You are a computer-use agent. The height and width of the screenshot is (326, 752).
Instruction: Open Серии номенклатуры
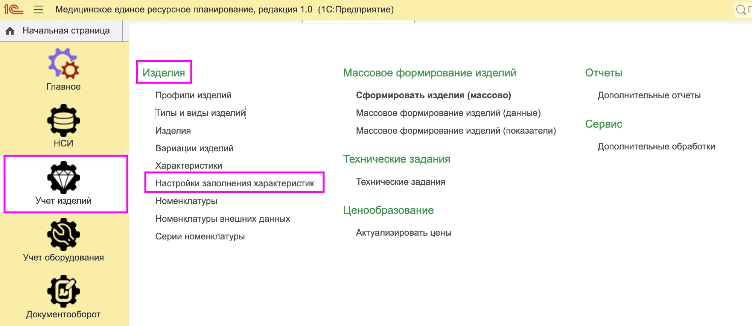(200, 236)
